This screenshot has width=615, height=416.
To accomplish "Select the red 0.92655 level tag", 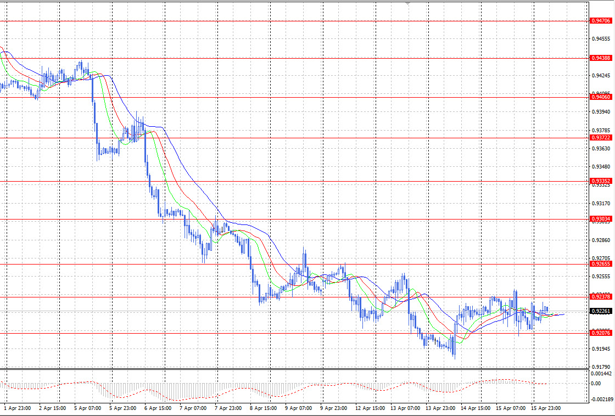I will tap(601, 264).
